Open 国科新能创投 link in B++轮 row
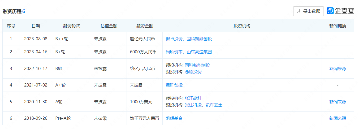Screen dimensions: 358x129 click(x=199, y=39)
